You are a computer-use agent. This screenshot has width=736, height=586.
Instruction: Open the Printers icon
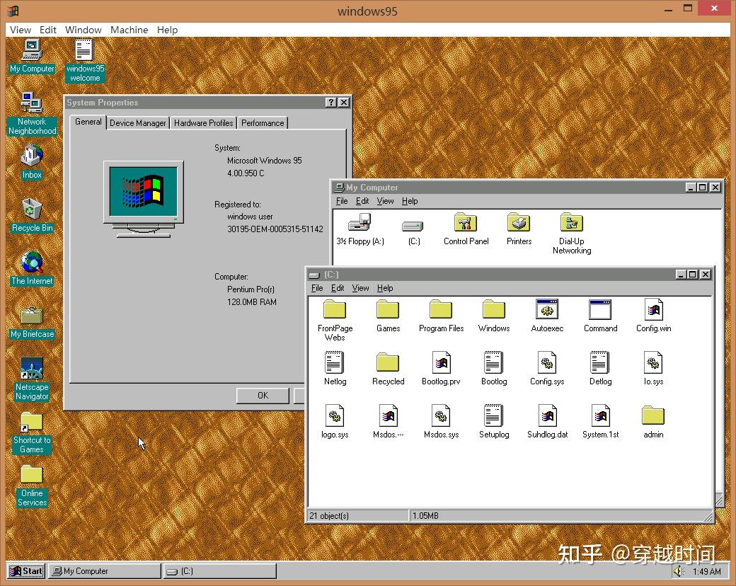click(519, 222)
